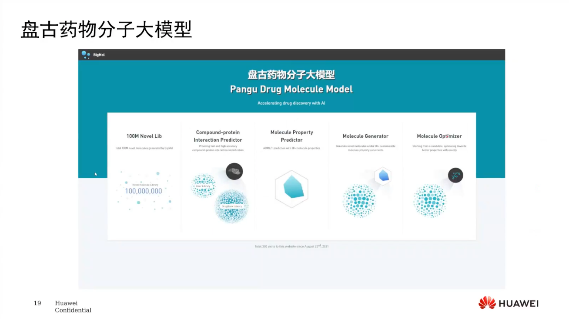This screenshot has height=319, width=569.
Task: Click the Huawei logo on the slide
Action: (x=509, y=303)
